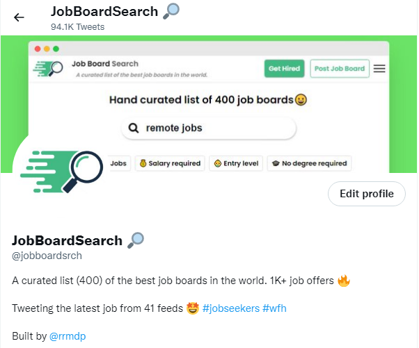Toggle the No degree required filter chip

(x=309, y=164)
